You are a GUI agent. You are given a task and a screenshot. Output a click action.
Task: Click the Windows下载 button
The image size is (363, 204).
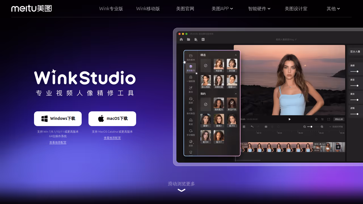(58, 119)
